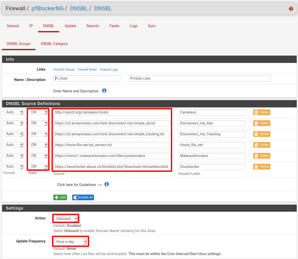Image resolution: width=298 pixels, height=259 pixels.
Task: Click the Pi_Hole name field
Action: pyautogui.click(x=87, y=78)
